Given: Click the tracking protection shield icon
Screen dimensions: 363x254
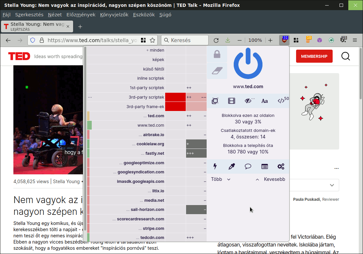Looking at the screenshot, I should (33, 40).
